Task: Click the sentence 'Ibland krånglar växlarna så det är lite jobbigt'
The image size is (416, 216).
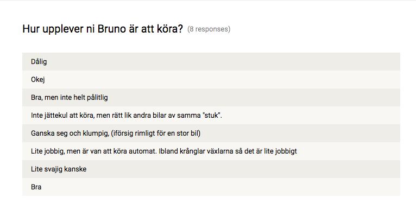Action: [228, 151]
